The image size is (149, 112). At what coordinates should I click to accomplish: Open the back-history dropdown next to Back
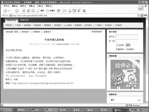[x=13, y=10]
